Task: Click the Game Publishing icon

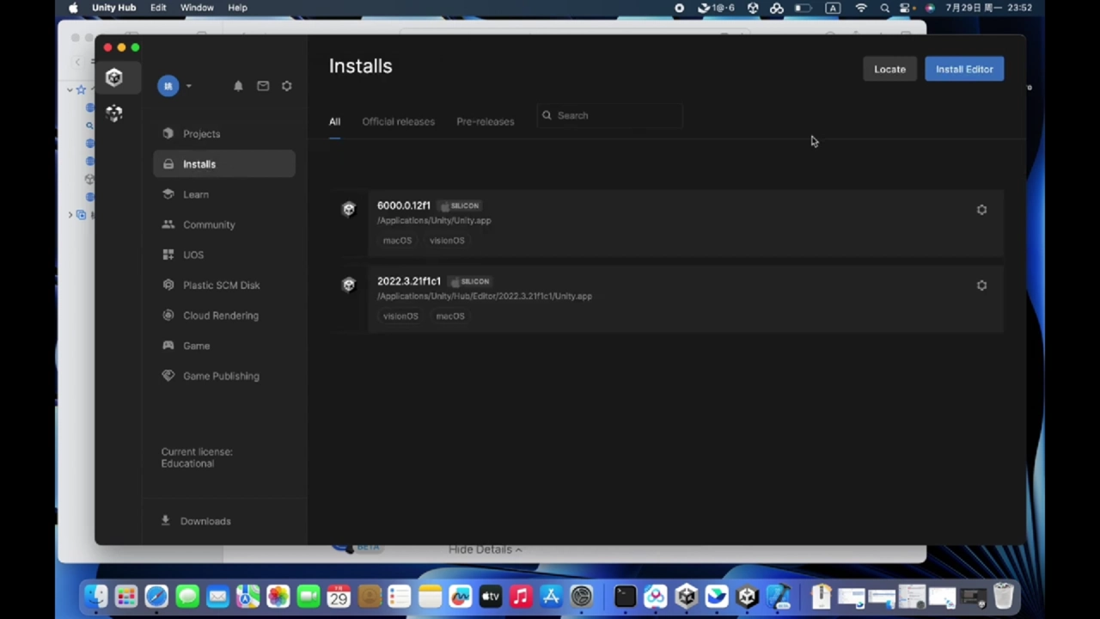Action: point(168,376)
